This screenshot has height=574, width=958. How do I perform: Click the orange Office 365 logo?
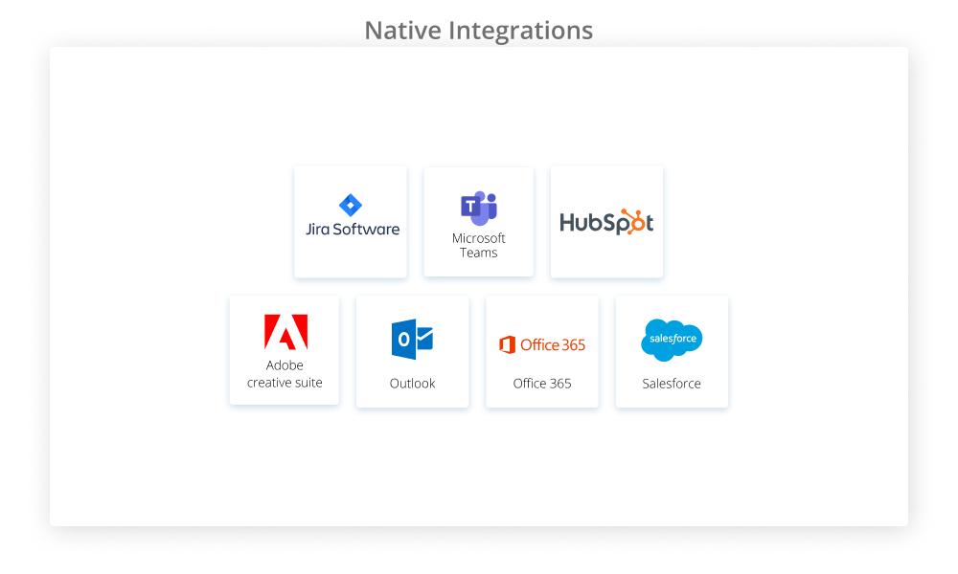coord(542,344)
